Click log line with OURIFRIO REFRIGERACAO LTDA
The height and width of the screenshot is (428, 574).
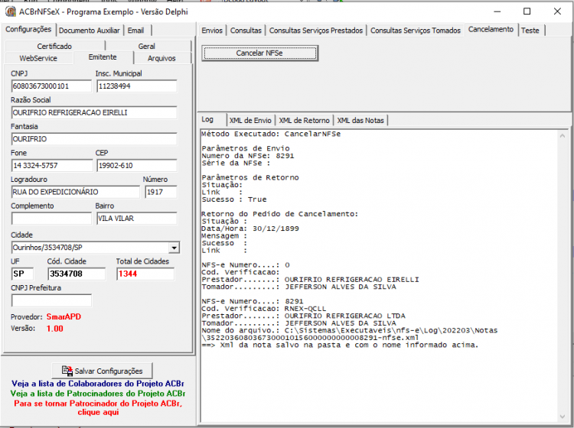(304, 316)
